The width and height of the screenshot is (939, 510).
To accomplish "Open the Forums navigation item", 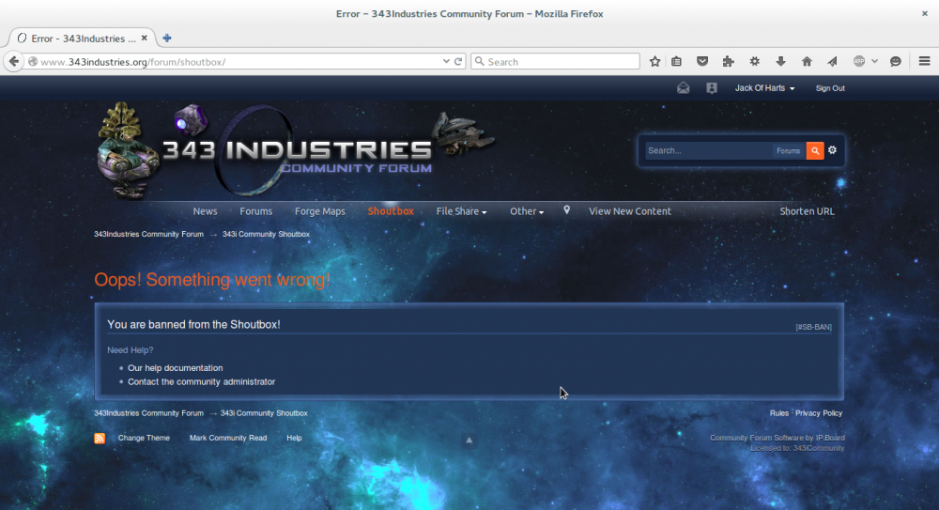I will 255,211.
